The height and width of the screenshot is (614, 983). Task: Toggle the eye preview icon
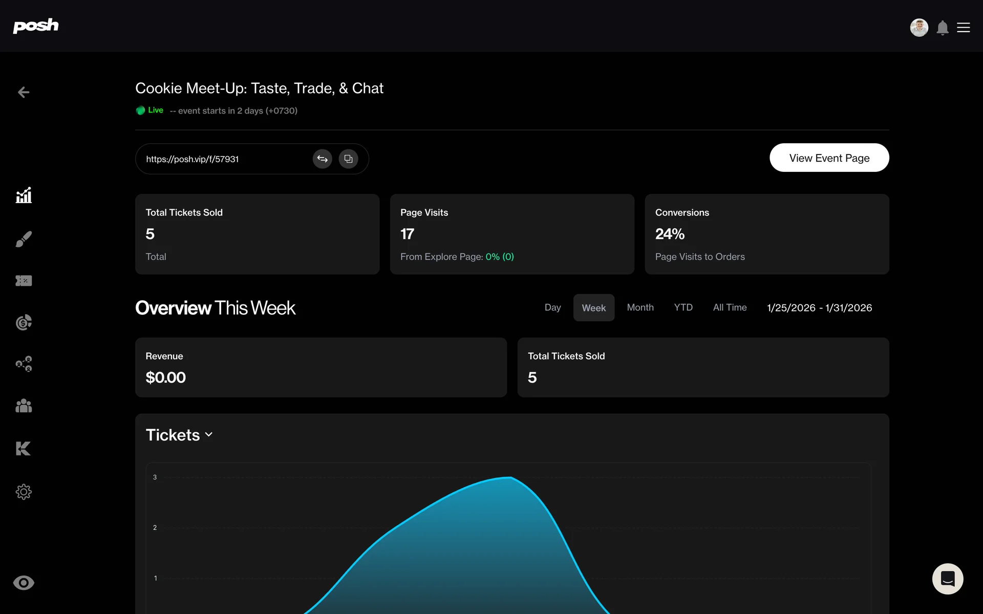coord(24,583)
